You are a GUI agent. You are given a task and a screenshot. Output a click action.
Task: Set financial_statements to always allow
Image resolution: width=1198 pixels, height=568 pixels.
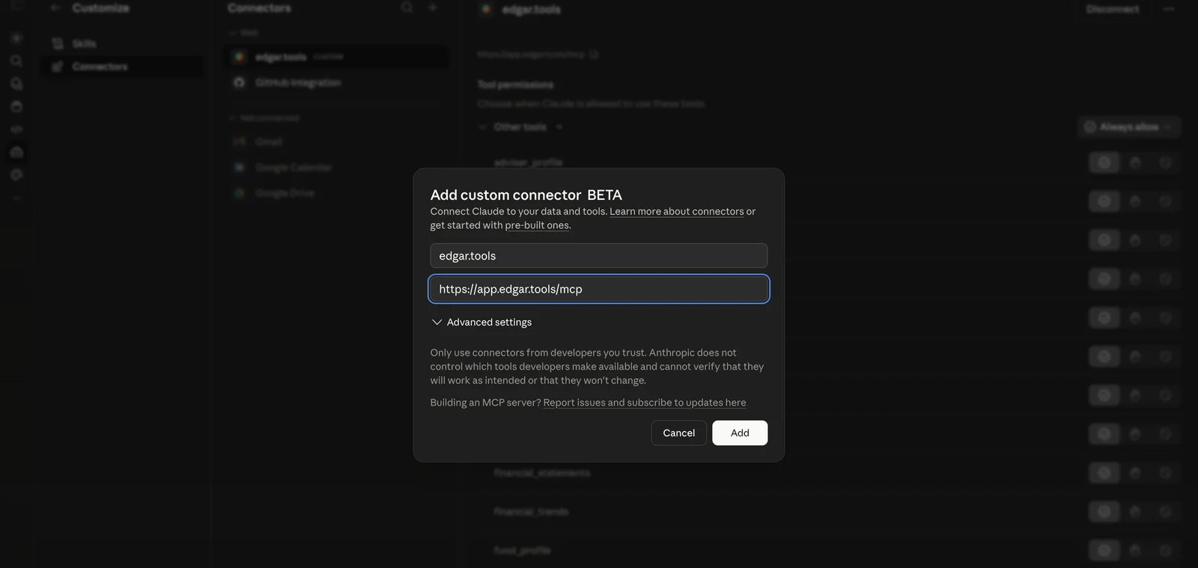tap(1104, 473)
